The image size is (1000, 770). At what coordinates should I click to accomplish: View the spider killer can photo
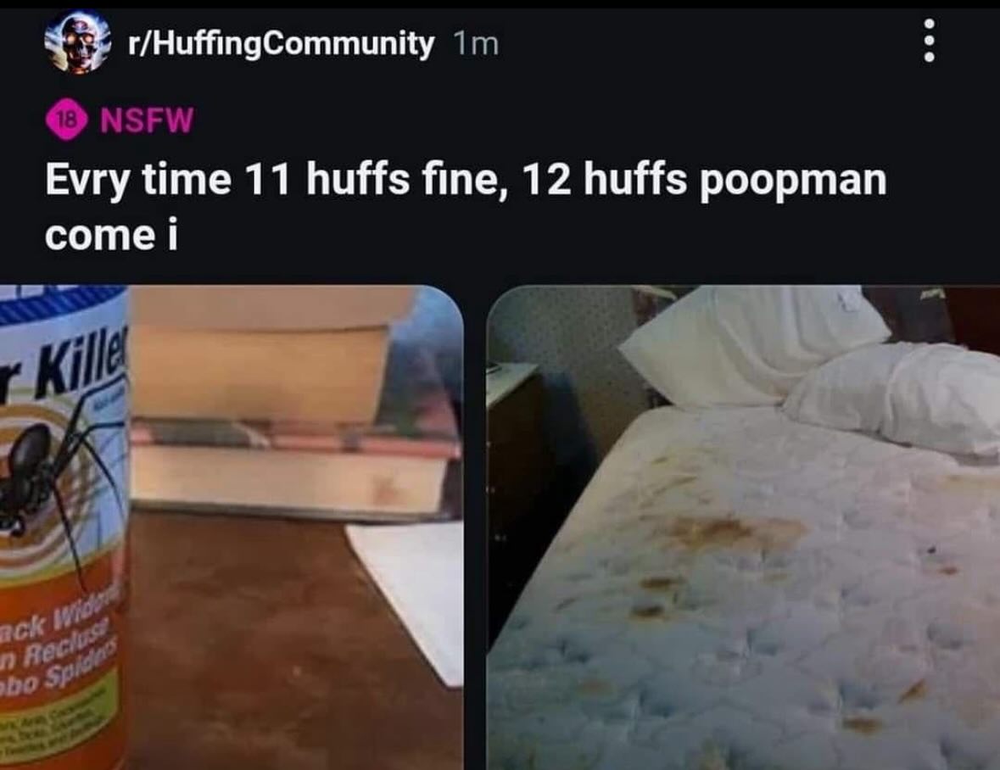[232, 527]
